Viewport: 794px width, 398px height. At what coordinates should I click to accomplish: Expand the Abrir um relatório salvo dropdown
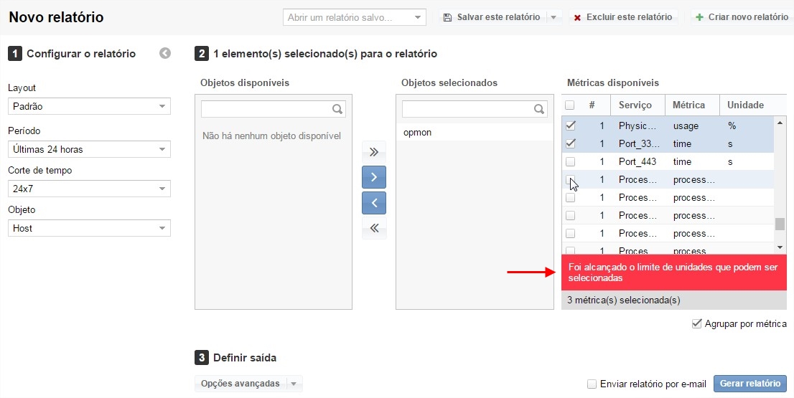tap(419, 17)
